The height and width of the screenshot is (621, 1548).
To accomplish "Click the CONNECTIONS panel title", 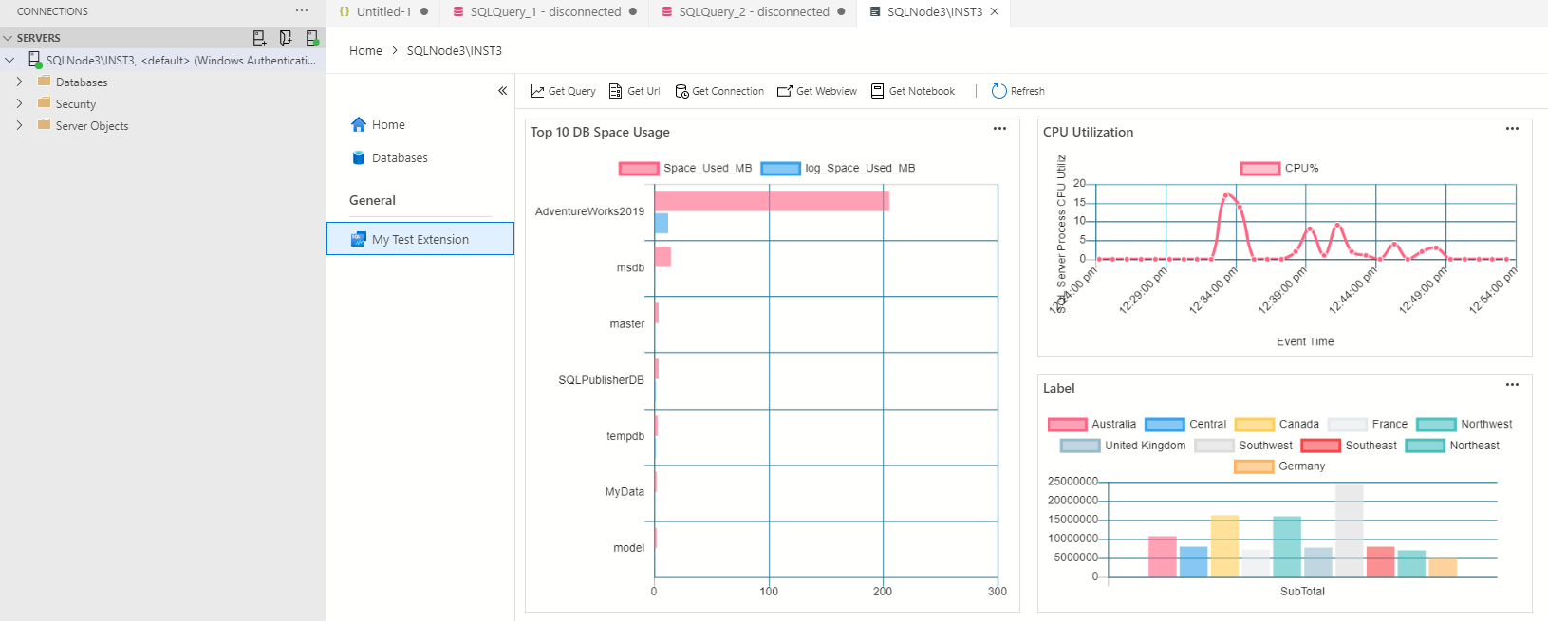I will pyautogui.click(x=52, y=11).
